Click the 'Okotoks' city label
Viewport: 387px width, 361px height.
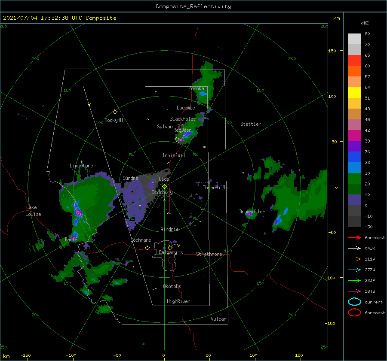172,286
